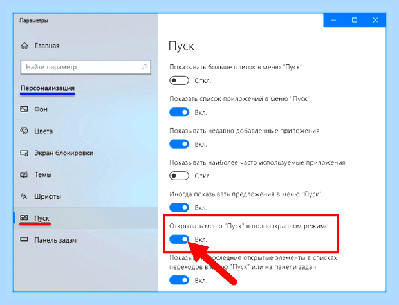The height and width of the screenshot is (305, 399).
Task: Enable 'наиболее часто используемые приложения' switch
Action: (179, 176)
